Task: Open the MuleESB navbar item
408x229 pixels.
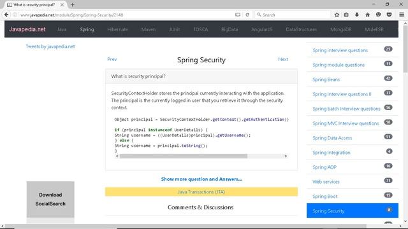Action: (x=374, y=29)
